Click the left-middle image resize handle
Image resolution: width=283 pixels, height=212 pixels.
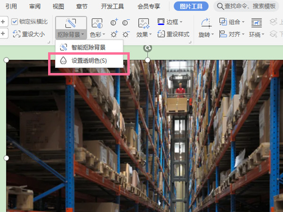pyautogui.click(x=6, y=158)
